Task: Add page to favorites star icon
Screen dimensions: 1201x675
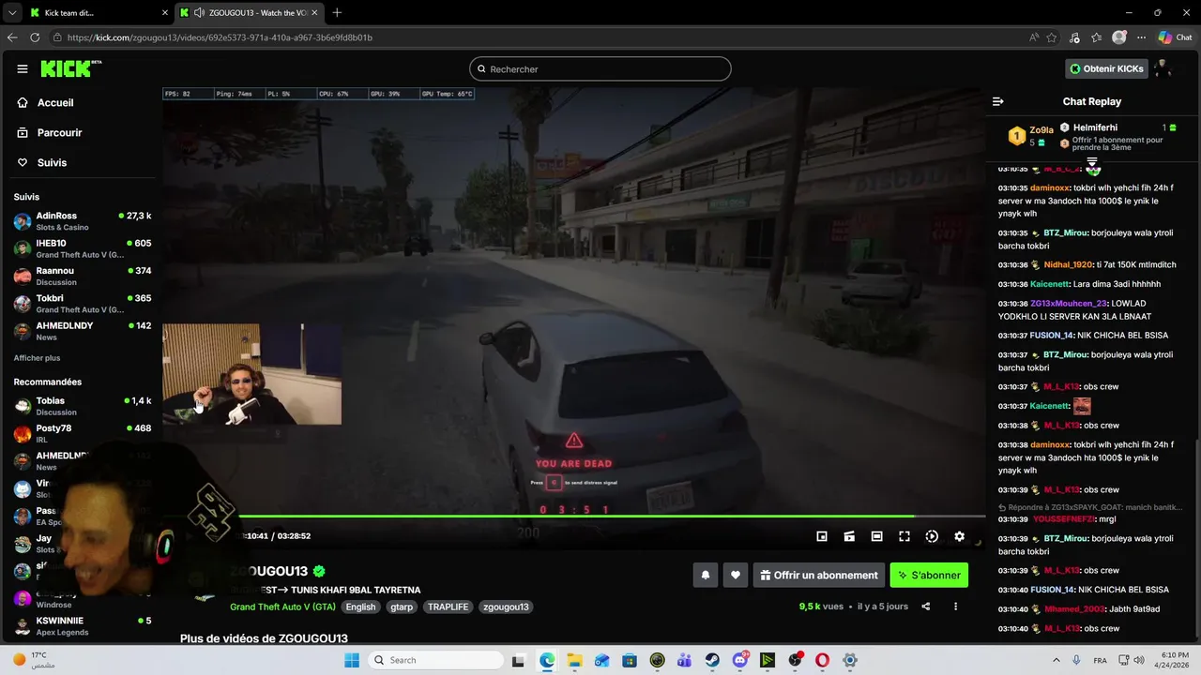Action: pos(1052,37)
